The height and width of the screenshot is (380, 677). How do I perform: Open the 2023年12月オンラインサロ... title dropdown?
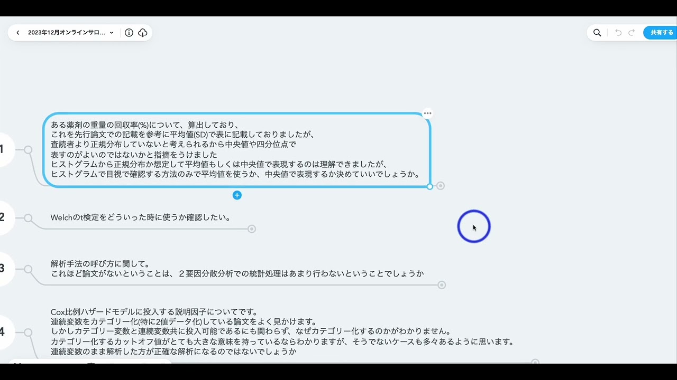point(71,33)
